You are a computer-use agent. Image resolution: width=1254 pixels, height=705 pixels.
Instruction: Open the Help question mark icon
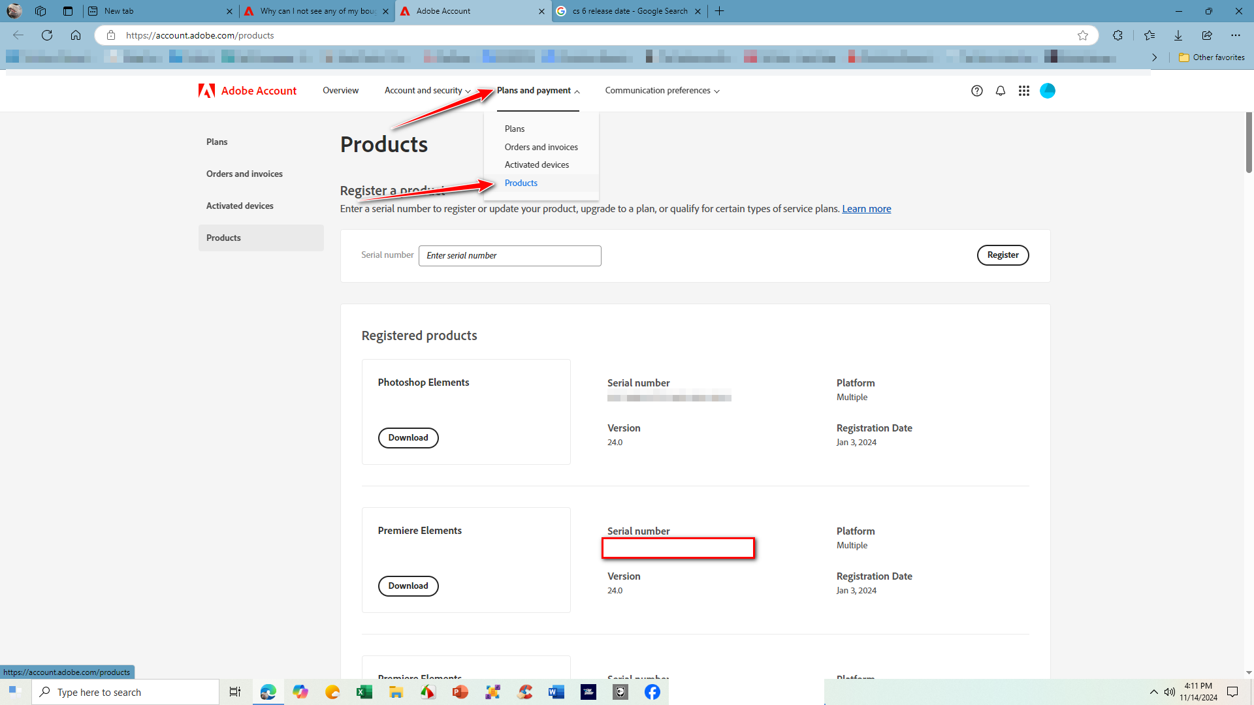(x=977, y=91)
